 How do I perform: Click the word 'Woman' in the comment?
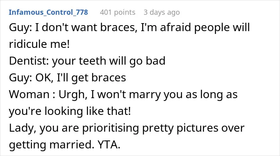(x=29, y=95)
